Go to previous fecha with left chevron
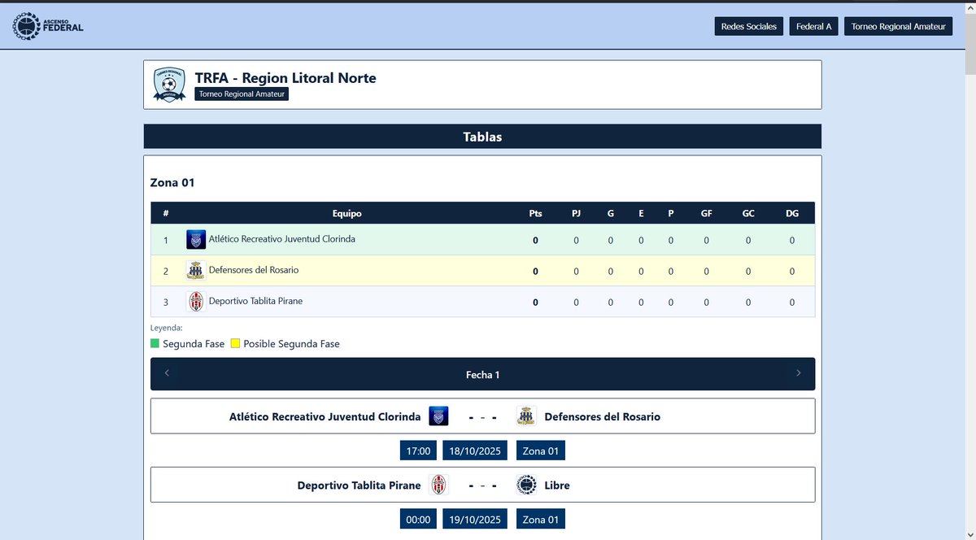 click(167, 373)
